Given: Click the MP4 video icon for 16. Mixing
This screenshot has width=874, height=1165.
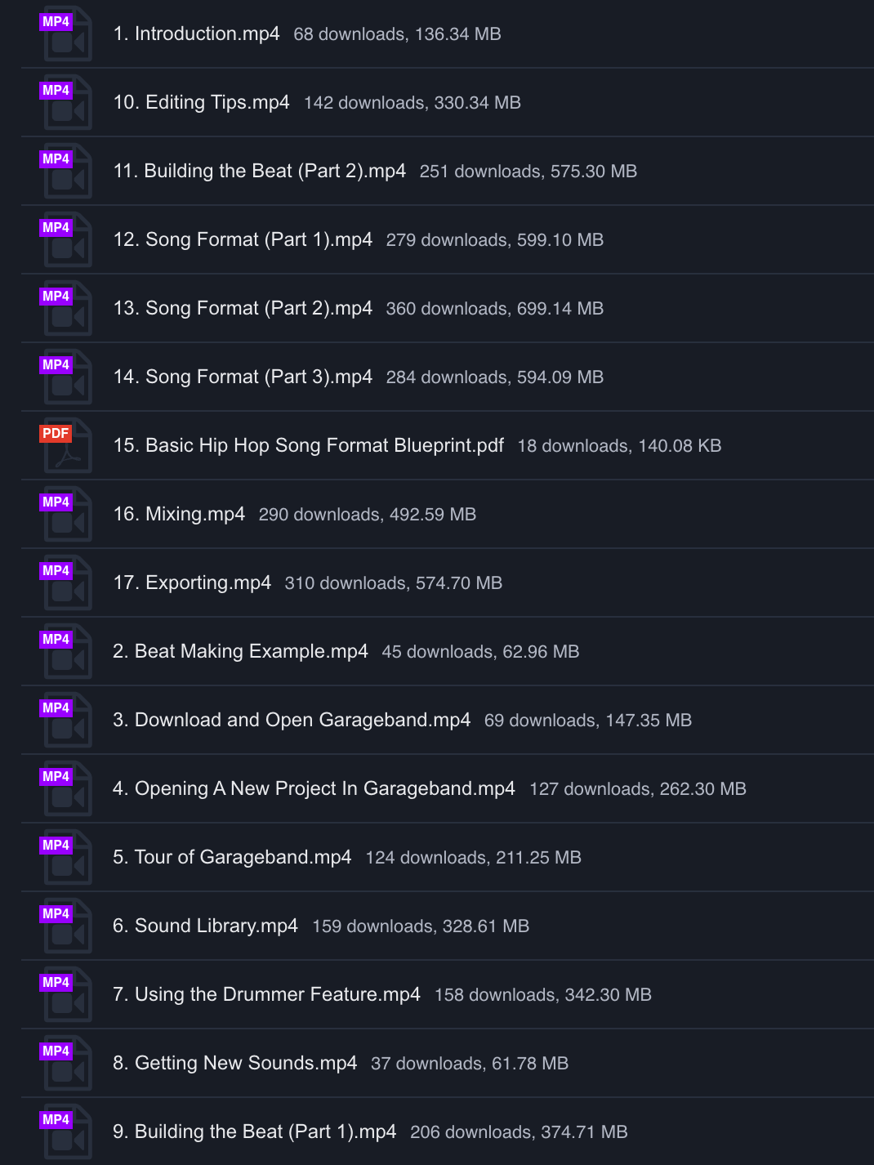Looking at the screenshot, I should tap(66, 515).
